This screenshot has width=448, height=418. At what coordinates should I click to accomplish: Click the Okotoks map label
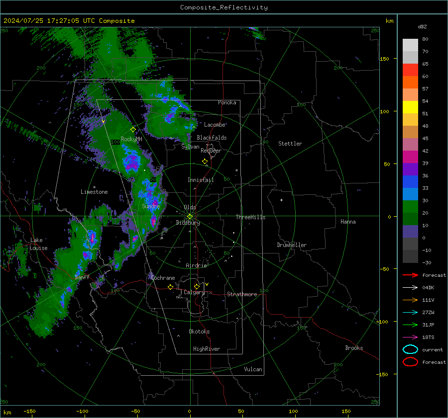(x=199, y=332)
